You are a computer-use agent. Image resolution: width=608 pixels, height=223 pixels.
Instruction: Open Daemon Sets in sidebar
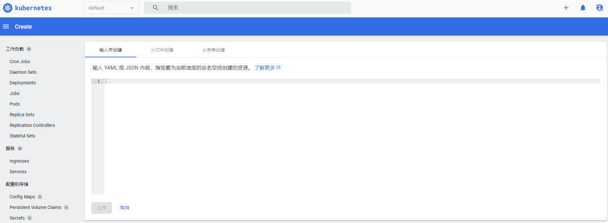23,72
